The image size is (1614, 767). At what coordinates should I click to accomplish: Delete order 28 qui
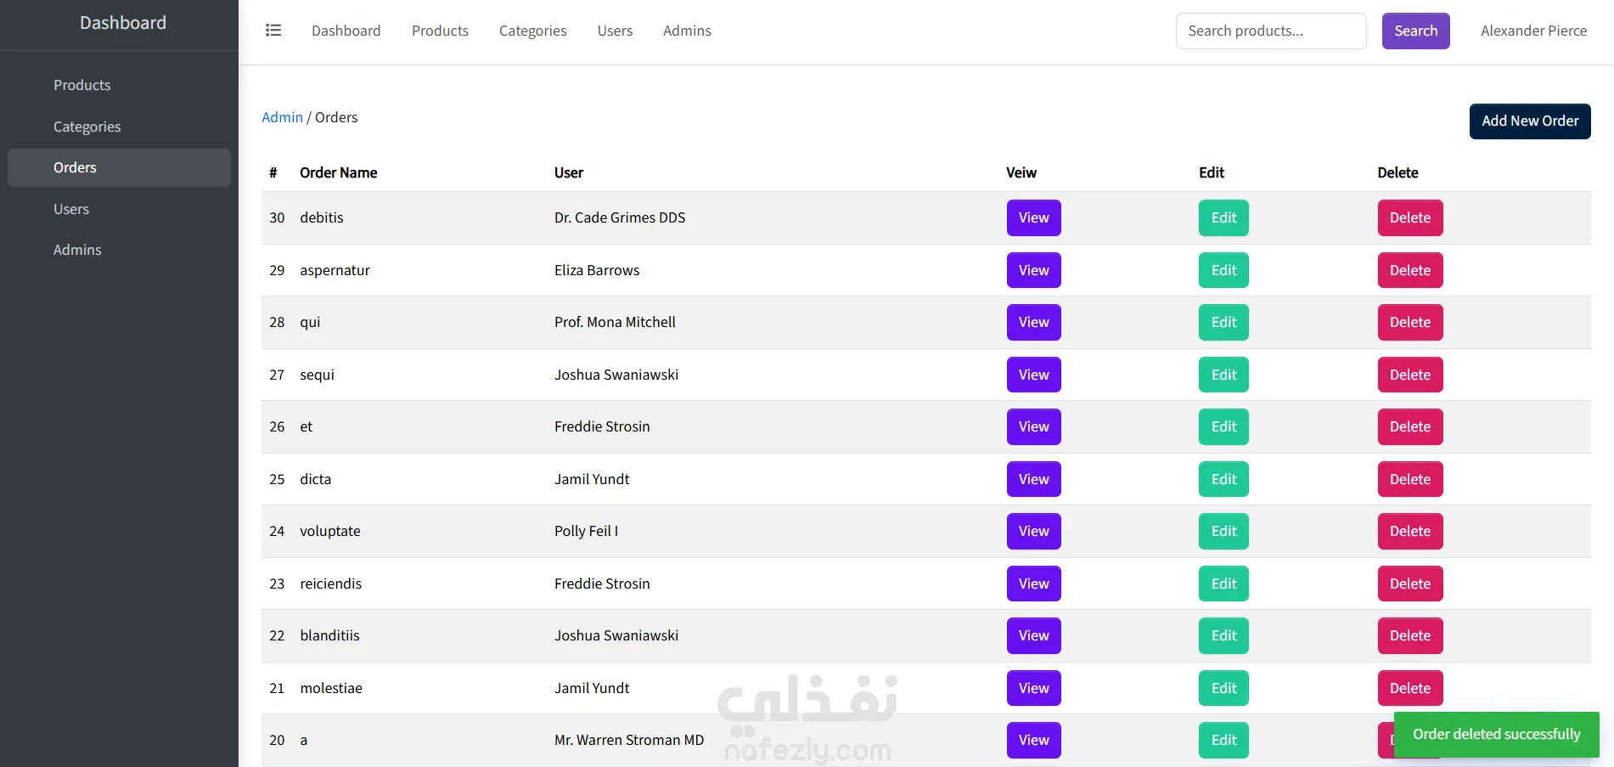tap(1409, 322)
